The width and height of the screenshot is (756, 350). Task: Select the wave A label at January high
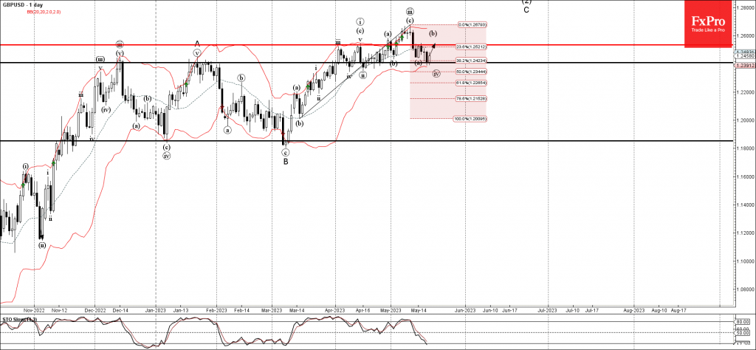(x=196, y=43)
